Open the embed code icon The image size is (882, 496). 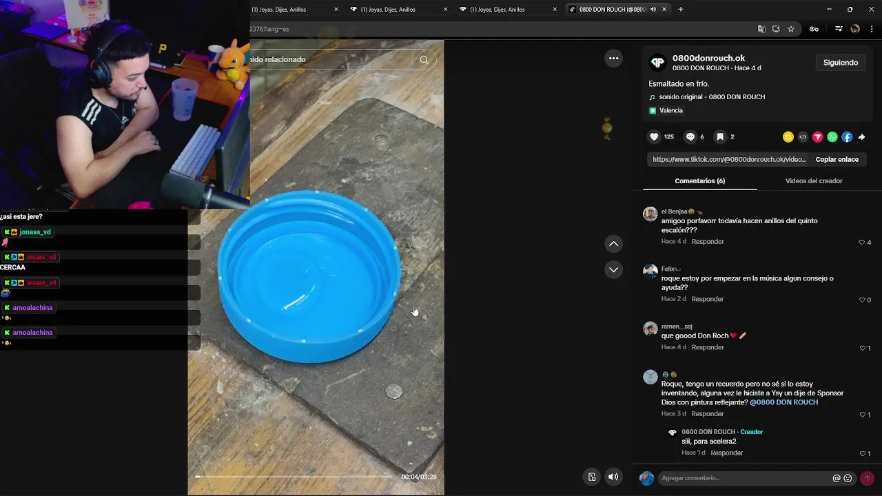(803, 137)
